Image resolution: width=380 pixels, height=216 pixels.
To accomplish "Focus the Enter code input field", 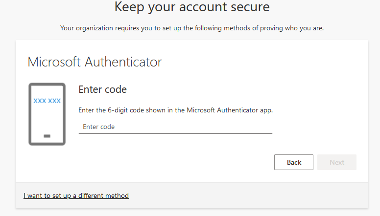I will coord(175,127).
